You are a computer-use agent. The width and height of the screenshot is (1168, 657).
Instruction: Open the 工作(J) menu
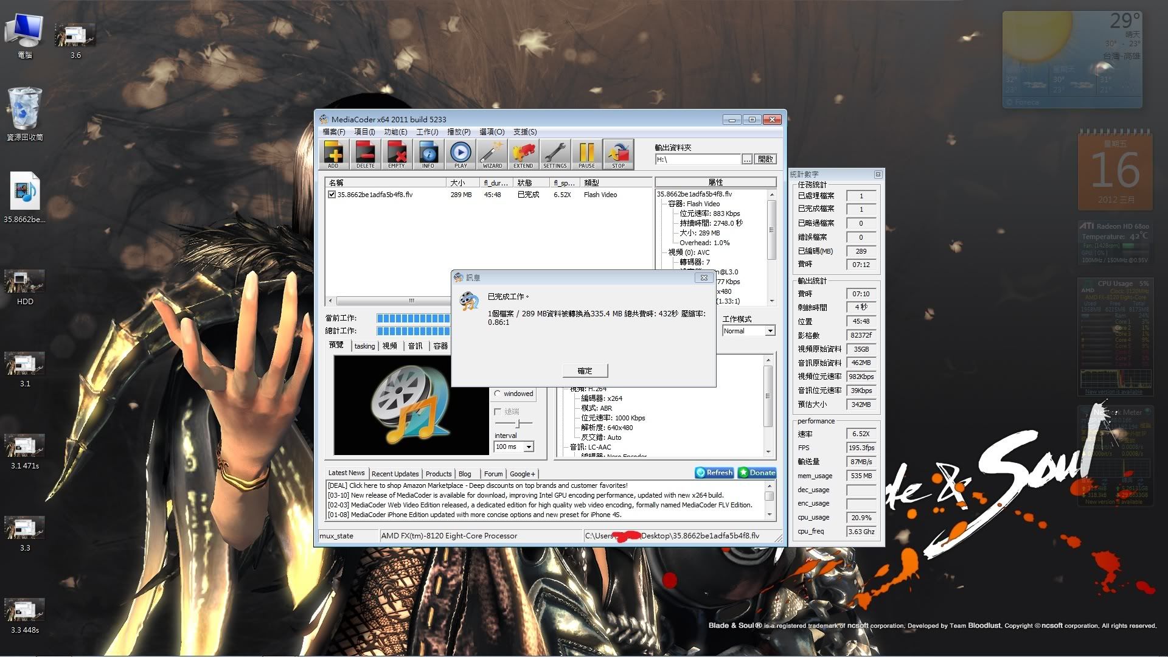coord(427,132)
